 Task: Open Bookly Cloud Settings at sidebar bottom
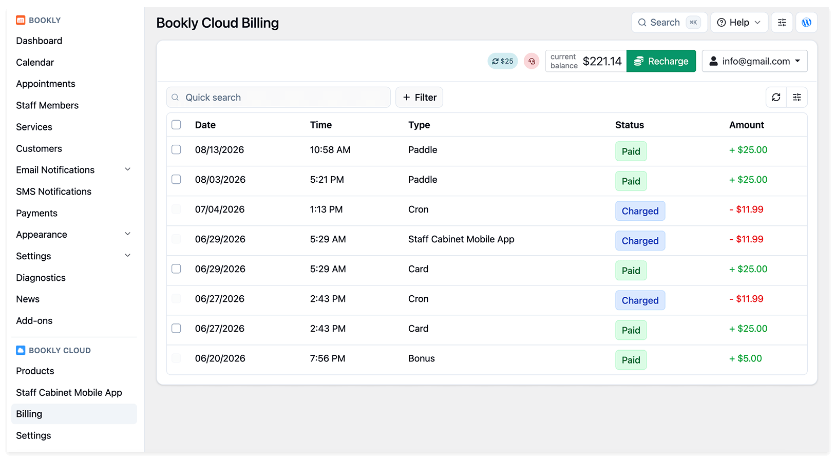click(33, 435)
